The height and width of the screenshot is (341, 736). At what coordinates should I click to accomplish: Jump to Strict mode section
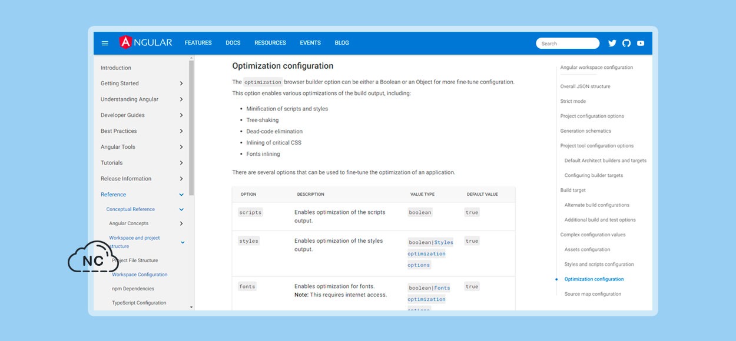573,101
